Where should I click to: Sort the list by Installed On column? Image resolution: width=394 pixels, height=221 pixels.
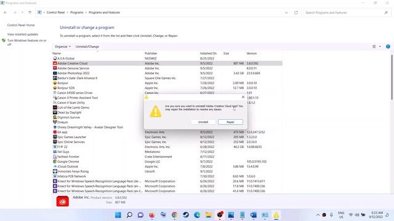208,53
